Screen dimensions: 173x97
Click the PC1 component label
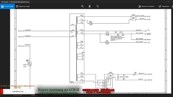point(121,77)
